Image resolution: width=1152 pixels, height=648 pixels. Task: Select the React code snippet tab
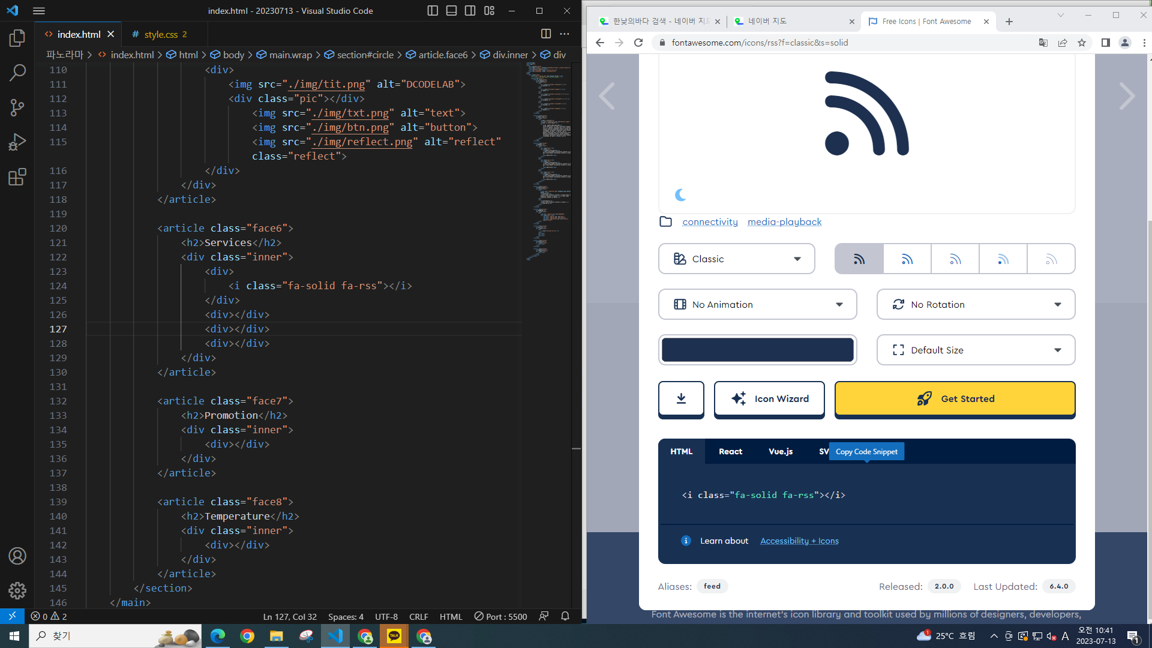(730, 452)
